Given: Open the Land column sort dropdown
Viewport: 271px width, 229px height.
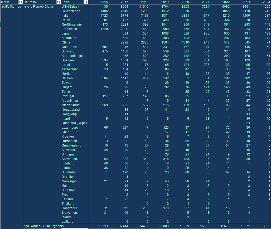Looking at the screenshot, I should pyautogui.click(x=86, y=2).
